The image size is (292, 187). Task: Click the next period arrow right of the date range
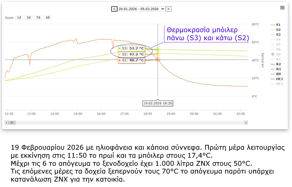coord(169,9)
